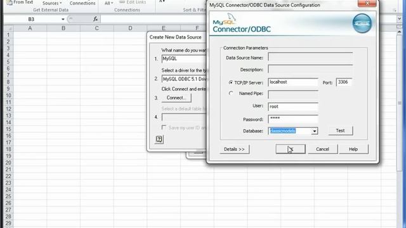Select the Named Pipe radio button
406x228 pixels.
pyautogui.click(x=231, y=93)
